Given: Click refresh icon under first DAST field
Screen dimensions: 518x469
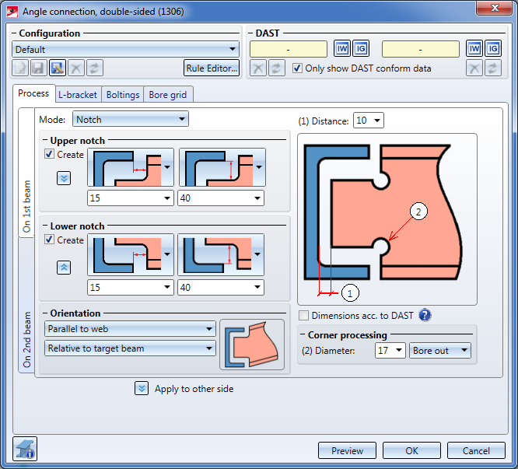Looking at the screenshot, I should point(277,68).
